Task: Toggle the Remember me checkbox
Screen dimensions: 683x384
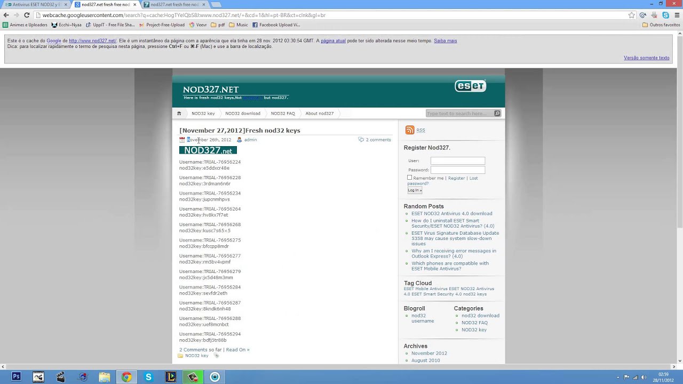Action: point(410,178)
